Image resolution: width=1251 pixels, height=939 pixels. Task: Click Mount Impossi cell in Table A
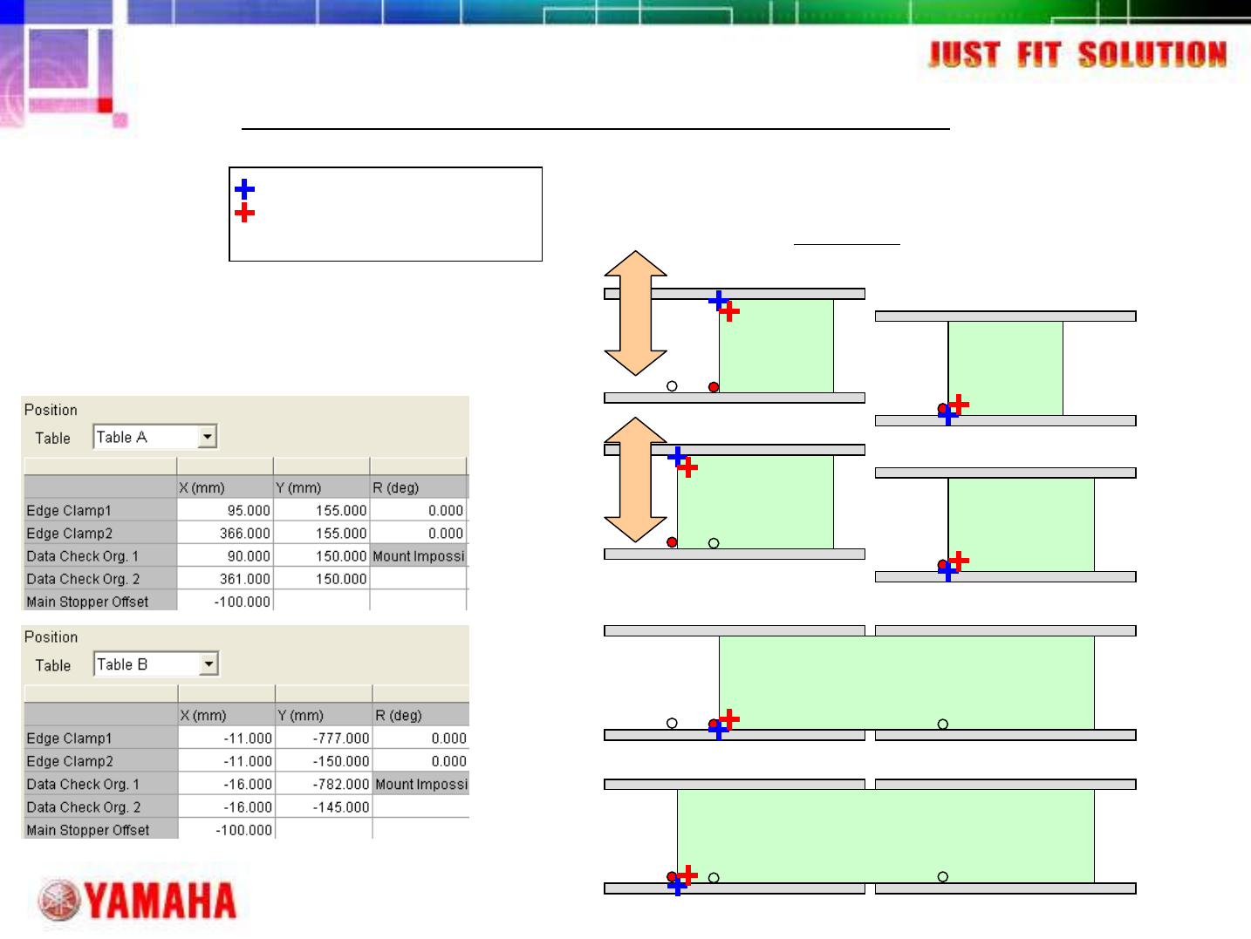(x=419, y=555)
